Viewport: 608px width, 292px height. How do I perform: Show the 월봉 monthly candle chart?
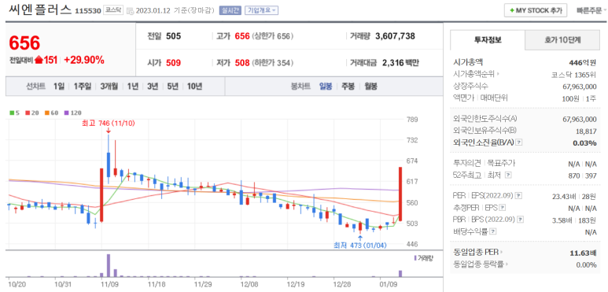[x=370, y=86]
